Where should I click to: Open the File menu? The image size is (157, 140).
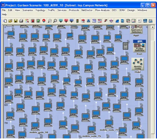pos(4,10)
